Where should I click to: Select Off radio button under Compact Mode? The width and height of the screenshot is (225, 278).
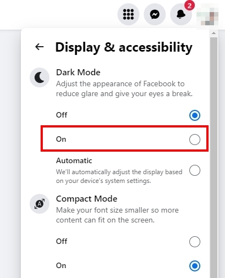point(195,242)
